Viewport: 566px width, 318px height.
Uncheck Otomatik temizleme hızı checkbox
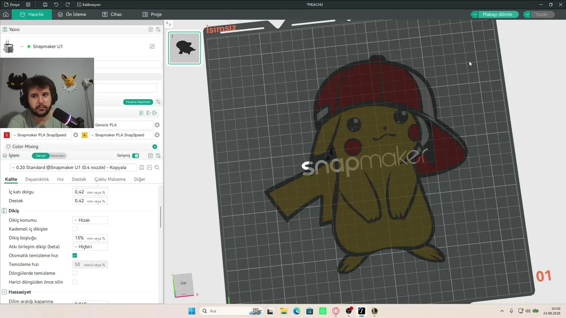(x=75, y=255)
